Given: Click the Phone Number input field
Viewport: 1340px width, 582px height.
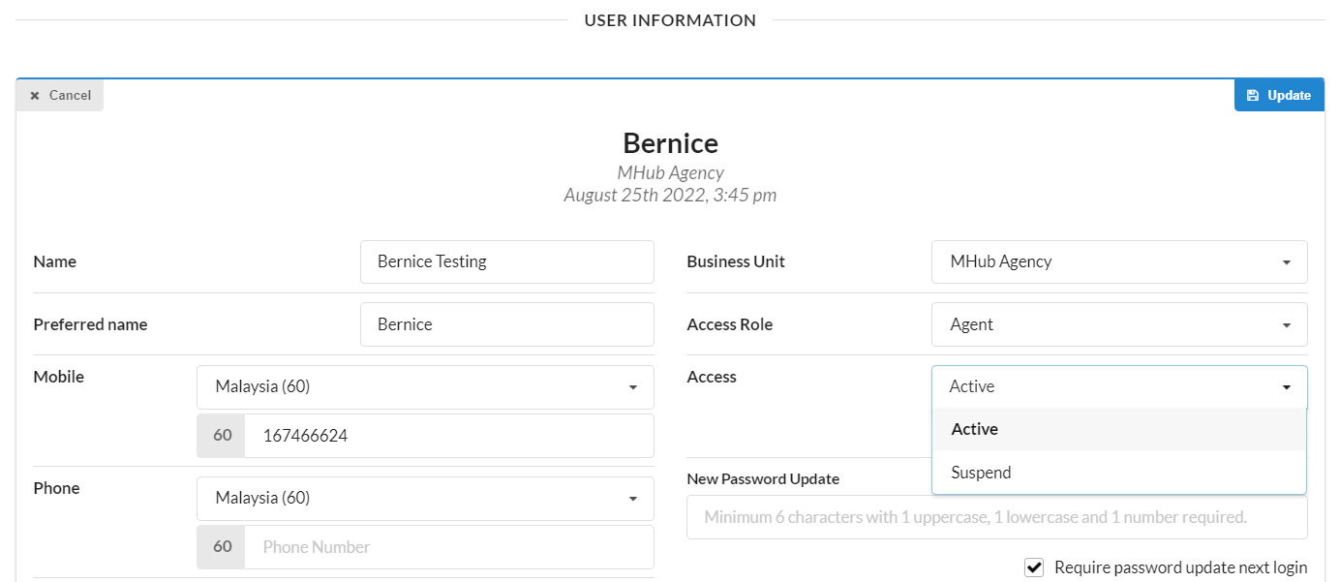Looking at the screenshot, I should point(449,547).
